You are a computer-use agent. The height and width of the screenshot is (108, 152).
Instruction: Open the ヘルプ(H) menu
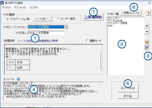[x=34, y=7]
